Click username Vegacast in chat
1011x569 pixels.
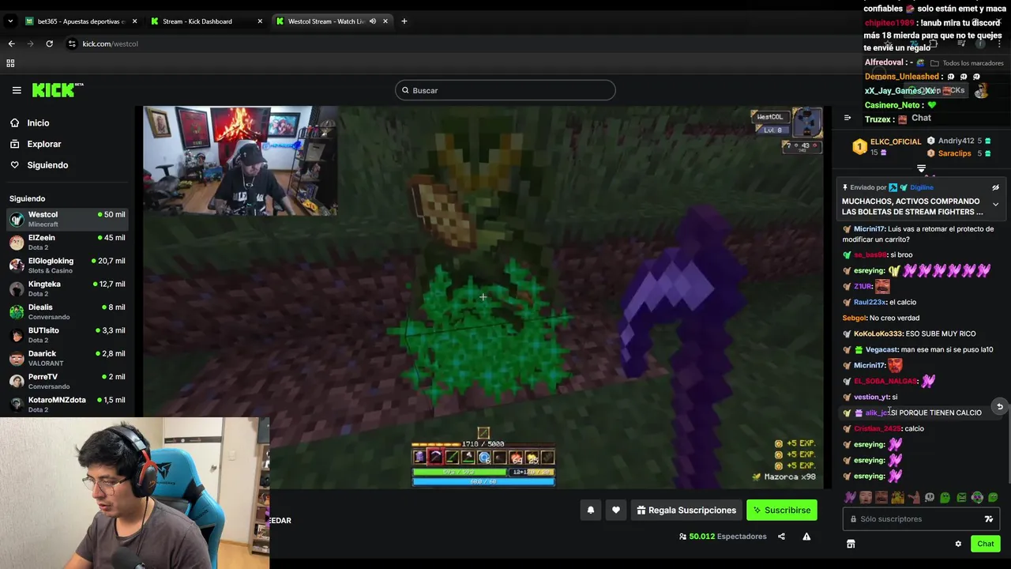[881, 349]
